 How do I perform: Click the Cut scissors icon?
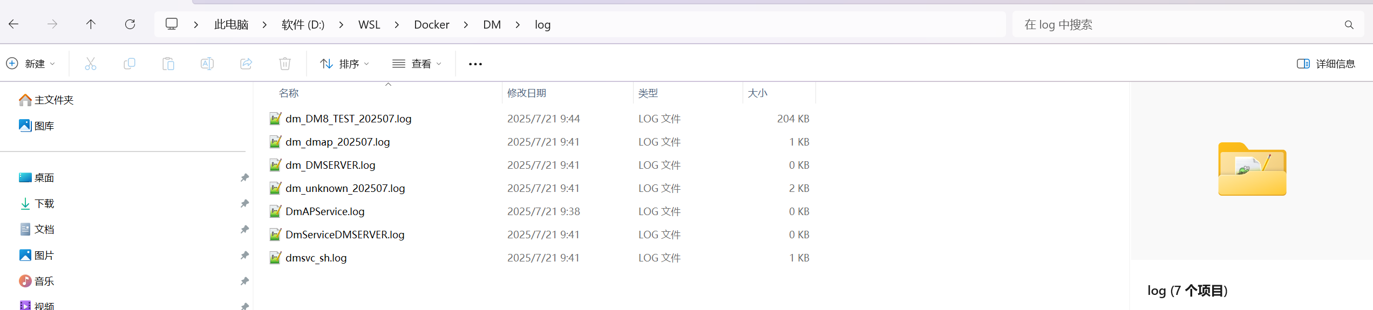click(91, 64)
